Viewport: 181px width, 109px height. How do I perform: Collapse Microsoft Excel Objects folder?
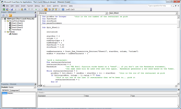pyautogui.click(x=5, y=21)
